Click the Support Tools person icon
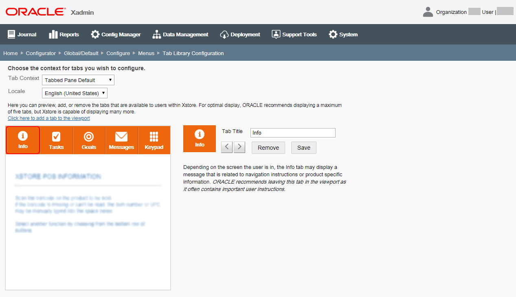The image size is (516, 297). click(x=276, y=34)
